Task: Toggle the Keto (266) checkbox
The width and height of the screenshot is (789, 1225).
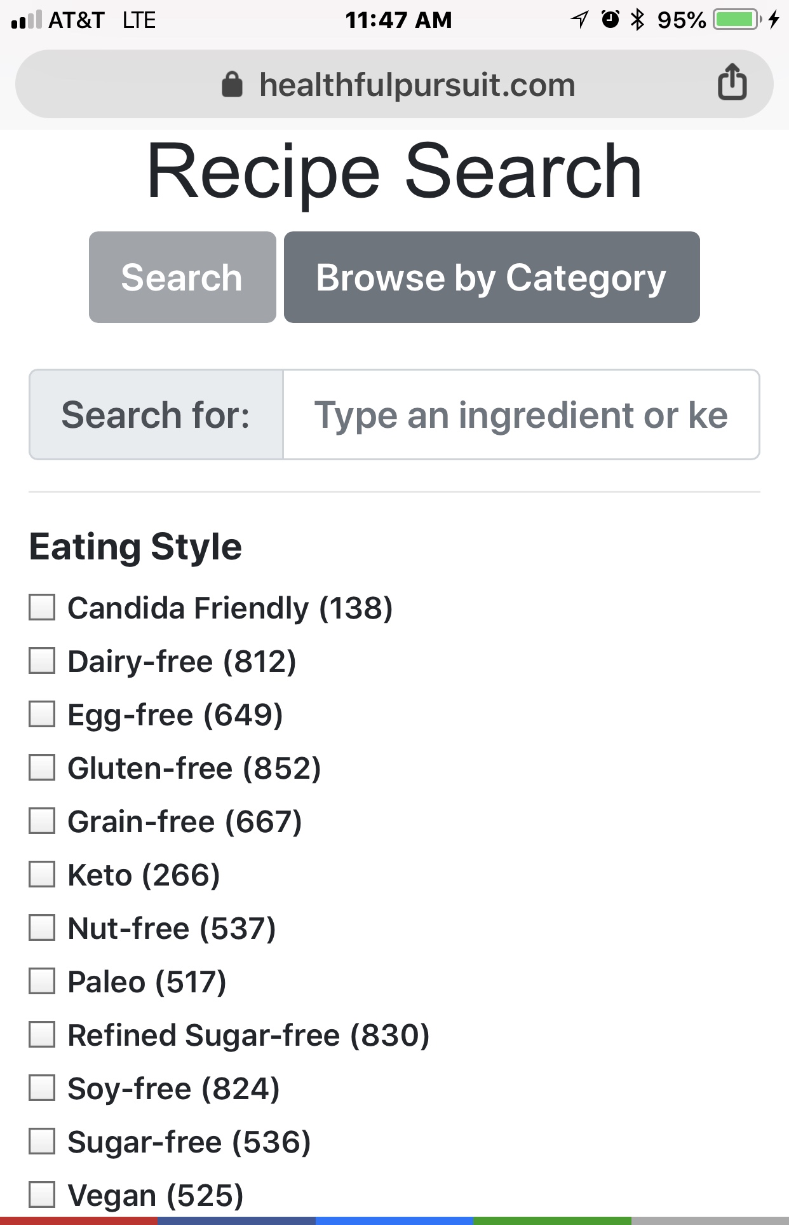Action: (x=42, y=874)
